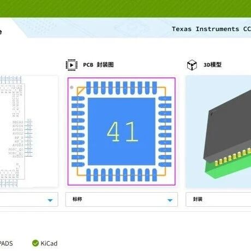This screenshot has height=251, width=251.
Task: Click the center pad labeled 41
Action: click(122, 132)
